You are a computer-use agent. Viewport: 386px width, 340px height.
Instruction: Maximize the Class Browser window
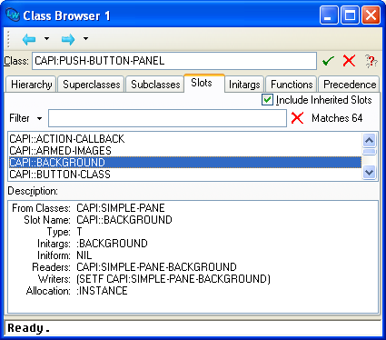[x=350, y=15]
